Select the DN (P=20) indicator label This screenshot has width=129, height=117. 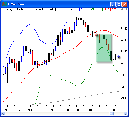pyautogui.click(x=96, y=9)
